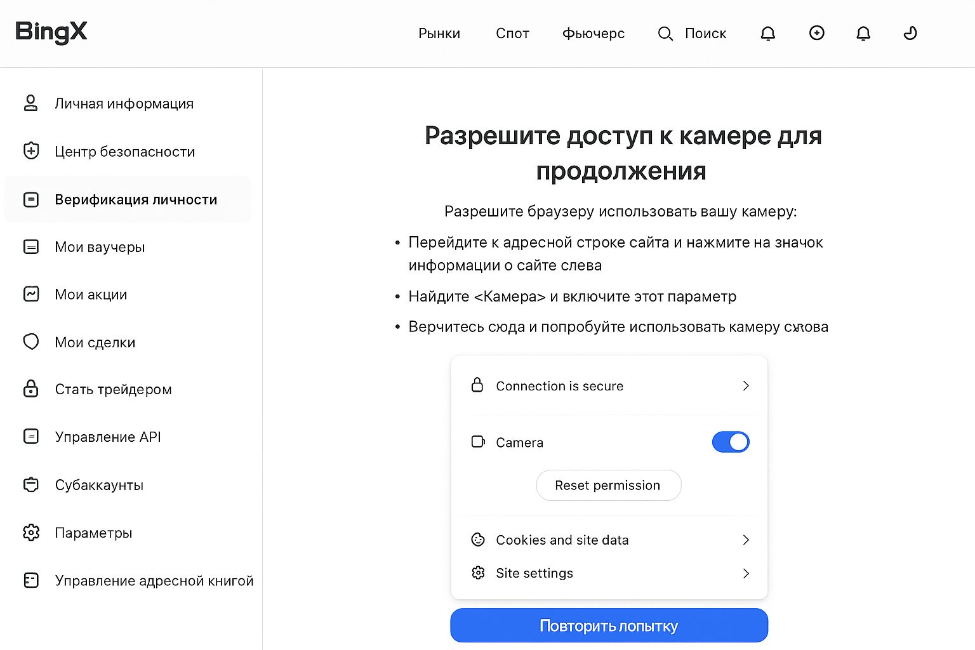Click the icon beside Управление адресной книгой
The image size is (975, 650).
[x=30, y=580]
